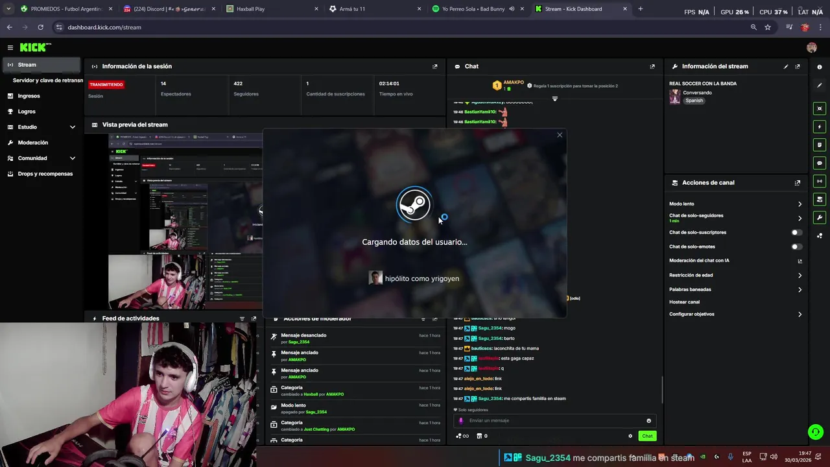The width and height of the screenshot is (830, 467).
Task: Expand Palabras baneadas options
Action: (800, 289)
